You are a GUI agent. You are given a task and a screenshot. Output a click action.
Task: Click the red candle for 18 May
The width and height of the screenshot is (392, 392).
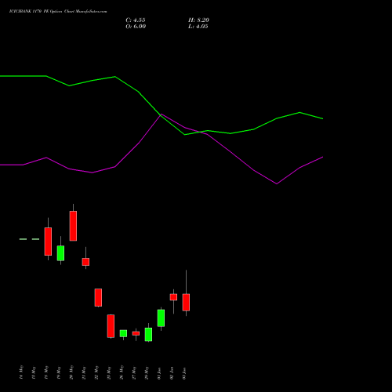coord(48,241)
